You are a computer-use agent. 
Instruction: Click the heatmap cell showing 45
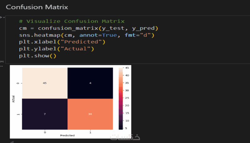click(x=45, y=83)
